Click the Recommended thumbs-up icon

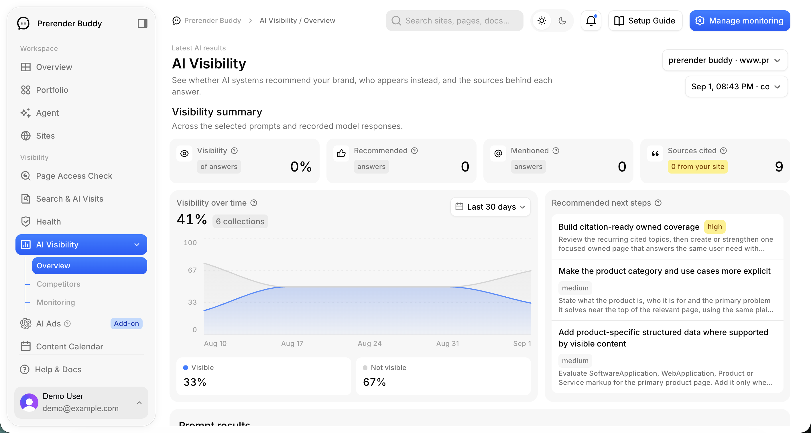point(341,153)
